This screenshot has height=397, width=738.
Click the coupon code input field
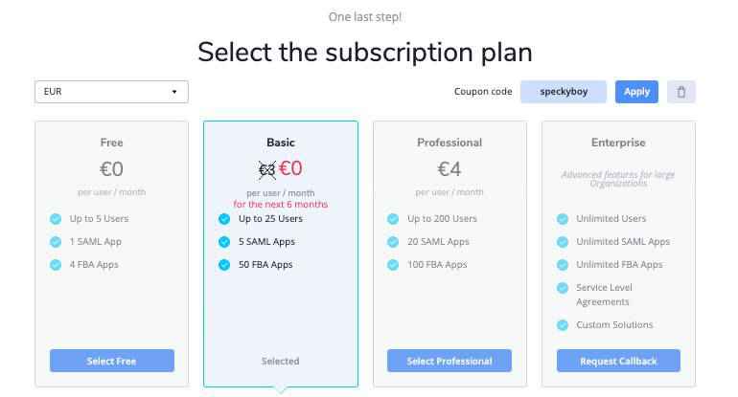(564, 92)
